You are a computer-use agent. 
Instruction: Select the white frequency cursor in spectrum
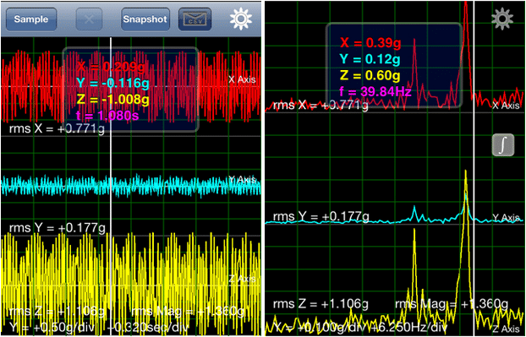point(474,167)
